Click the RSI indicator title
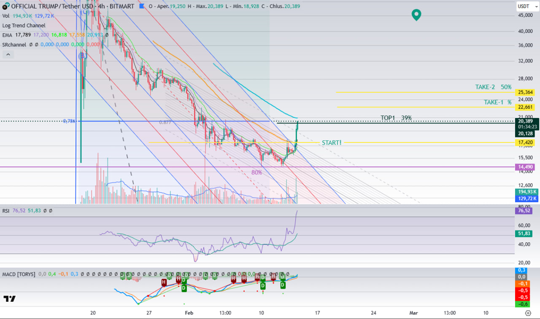 pos(6,210)
